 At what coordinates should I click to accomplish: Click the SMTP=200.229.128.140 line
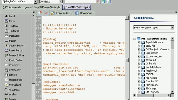[x=60, y=67]
